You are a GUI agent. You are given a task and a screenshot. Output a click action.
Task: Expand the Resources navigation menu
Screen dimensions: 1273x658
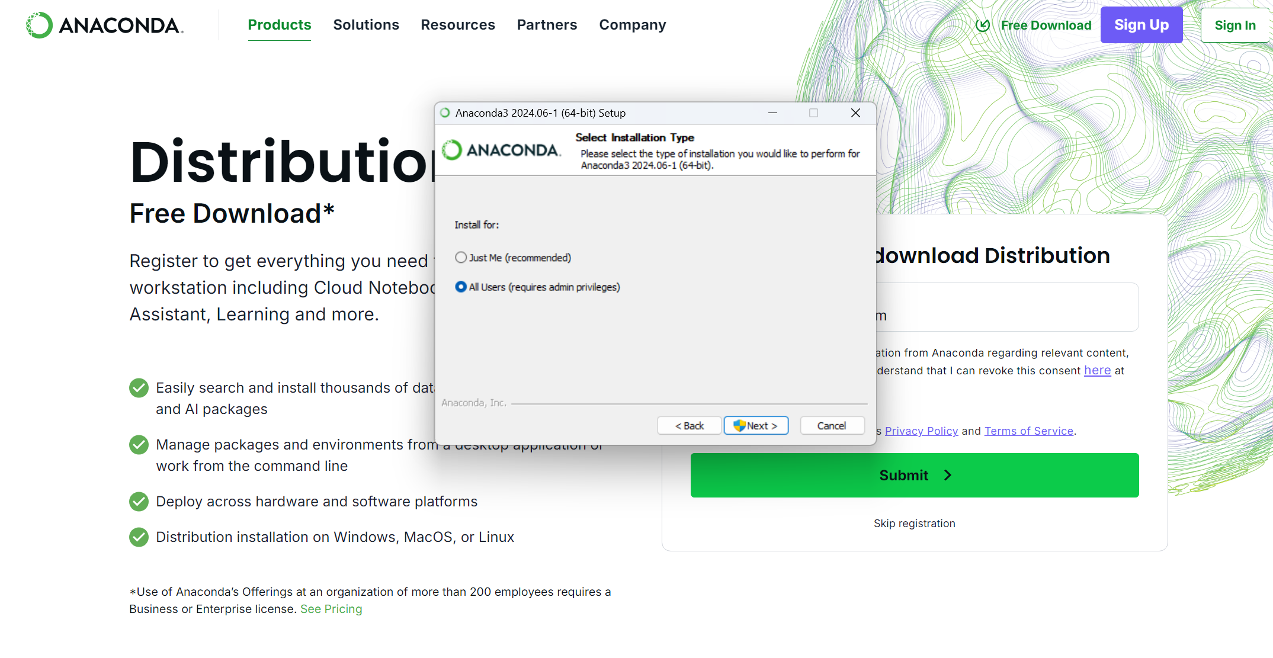click(457, 25)
